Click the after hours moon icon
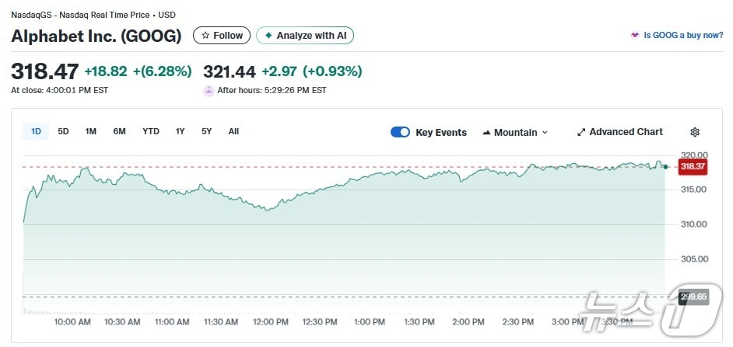Viewport: 733px width, 347px height. (x=209, y=91)
